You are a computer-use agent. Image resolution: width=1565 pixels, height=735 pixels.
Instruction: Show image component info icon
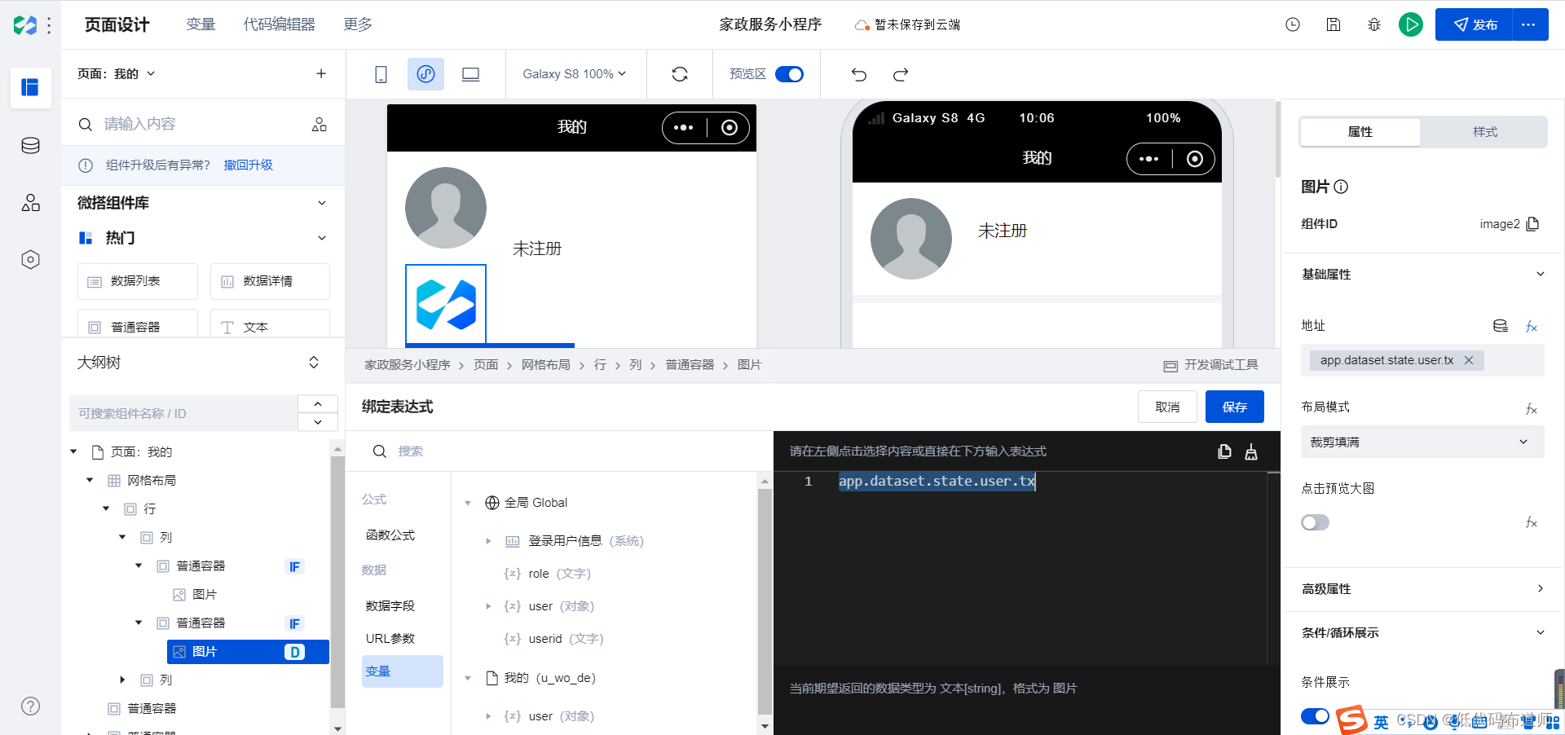coord(1341,187)
